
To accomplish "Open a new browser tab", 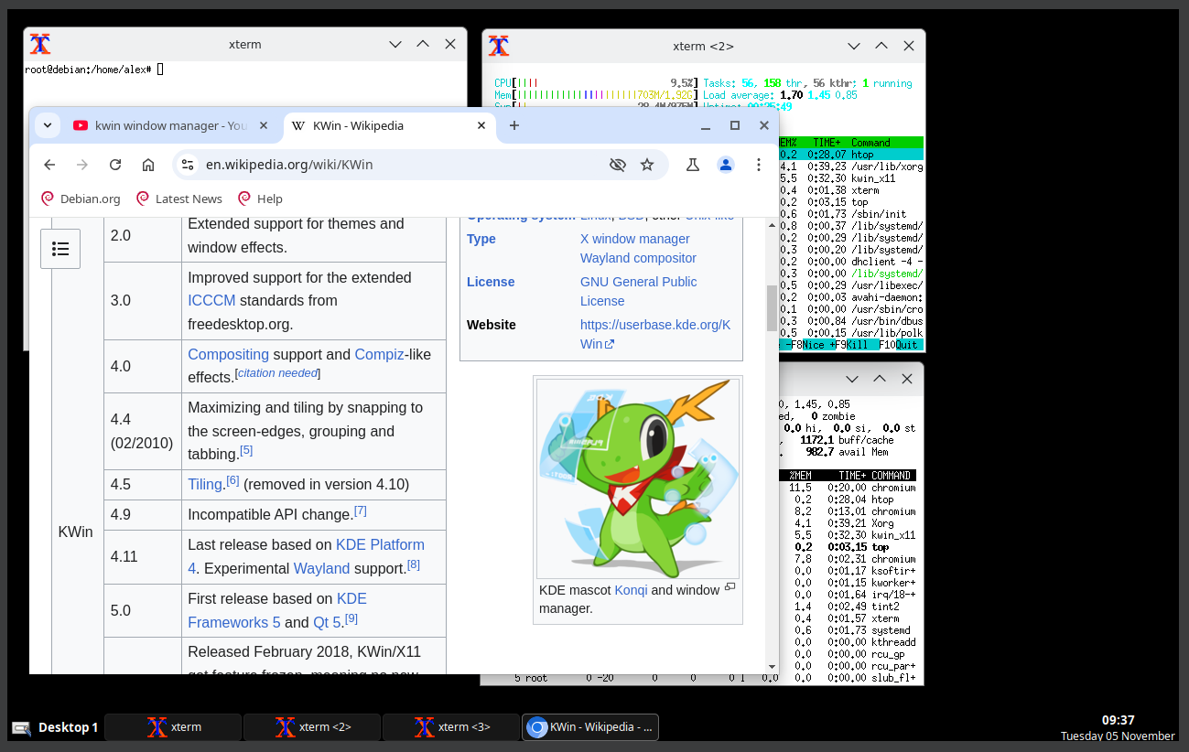I will click(514, 125).
